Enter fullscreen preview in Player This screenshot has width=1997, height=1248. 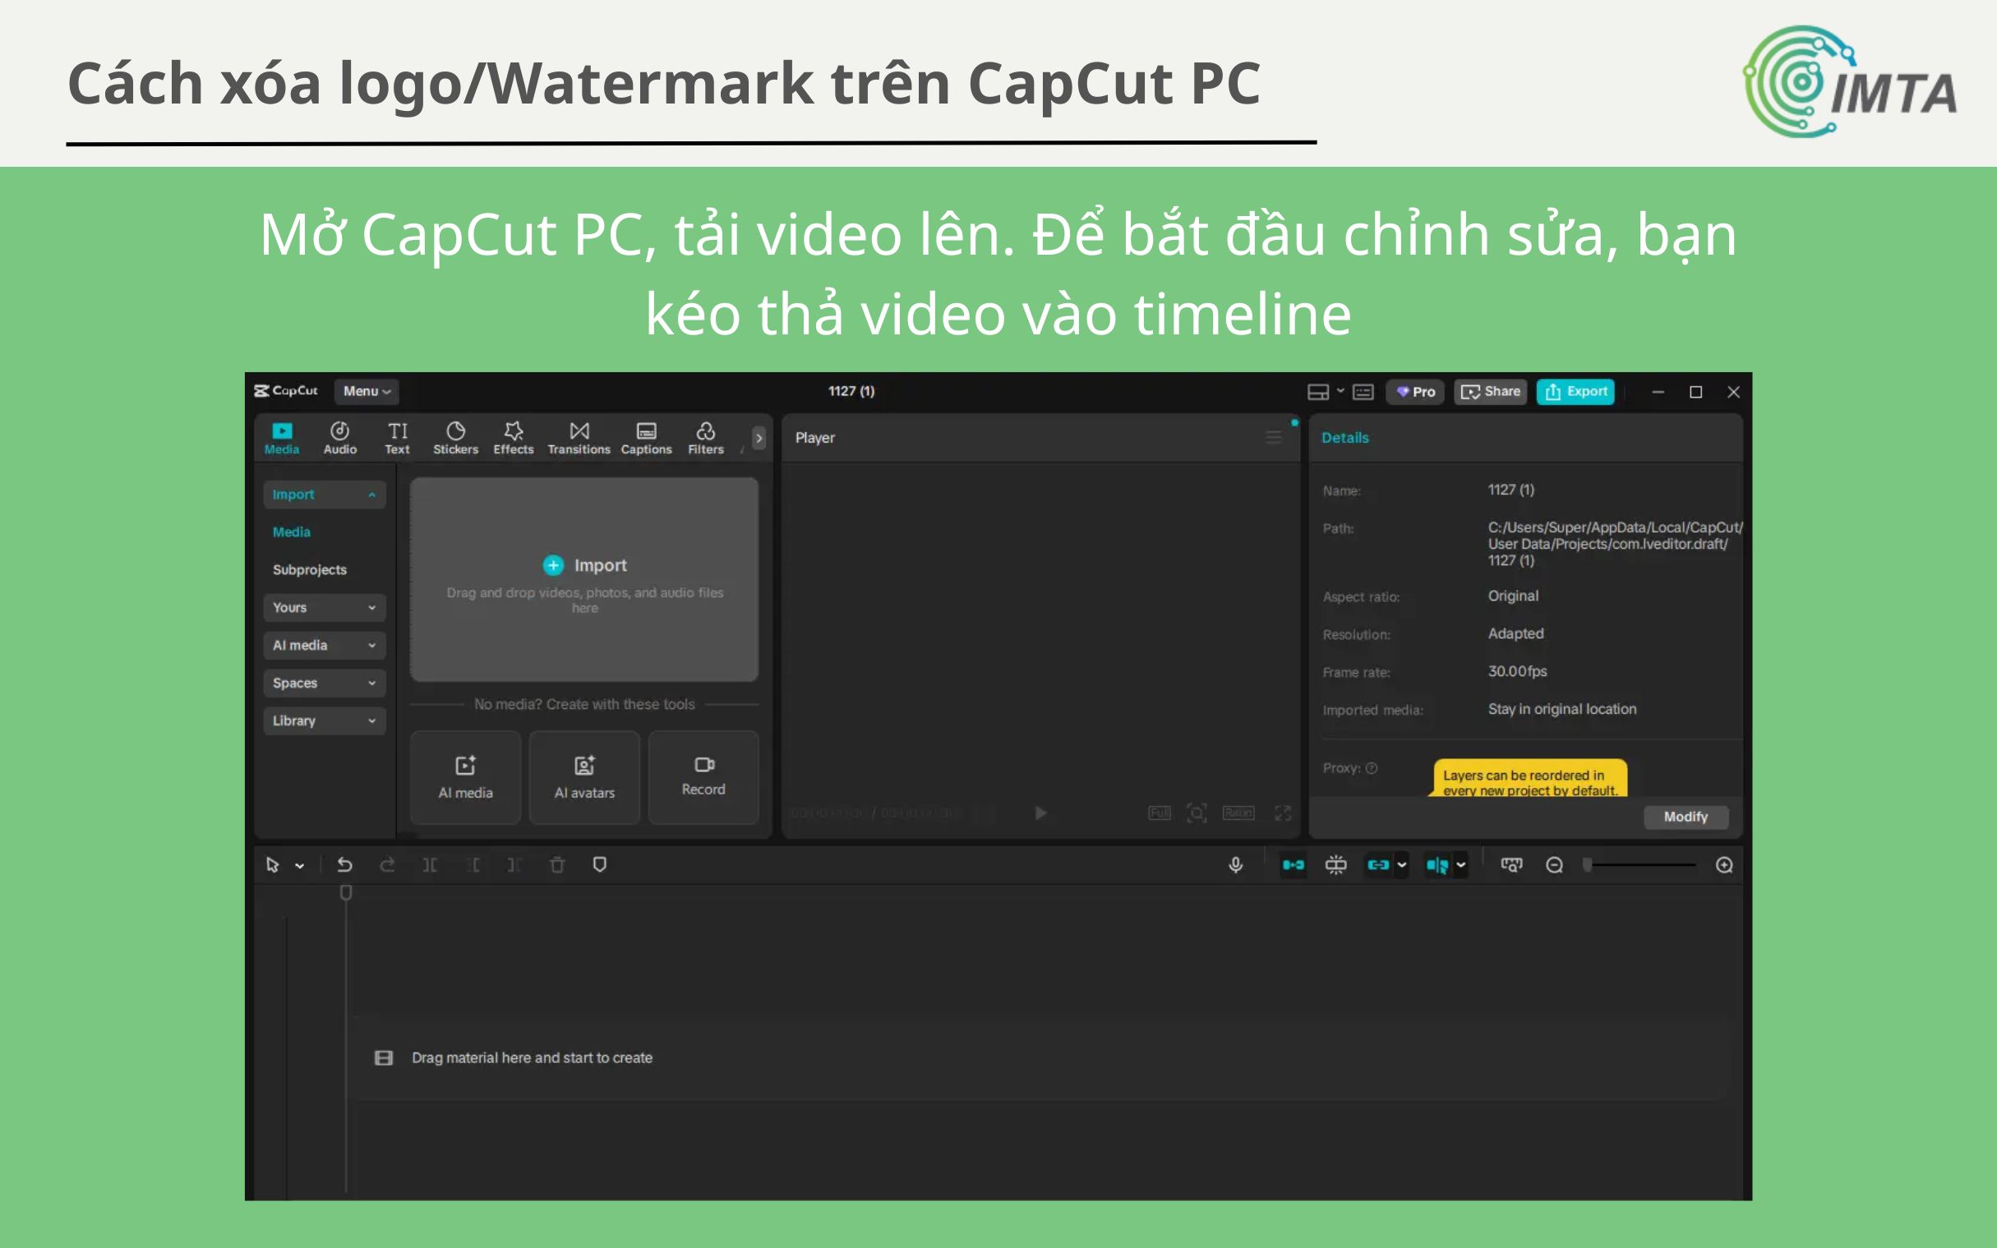tap(1283, 813)
